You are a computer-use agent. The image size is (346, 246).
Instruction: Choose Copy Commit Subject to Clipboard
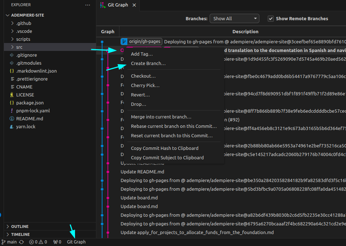click(174, 157)
